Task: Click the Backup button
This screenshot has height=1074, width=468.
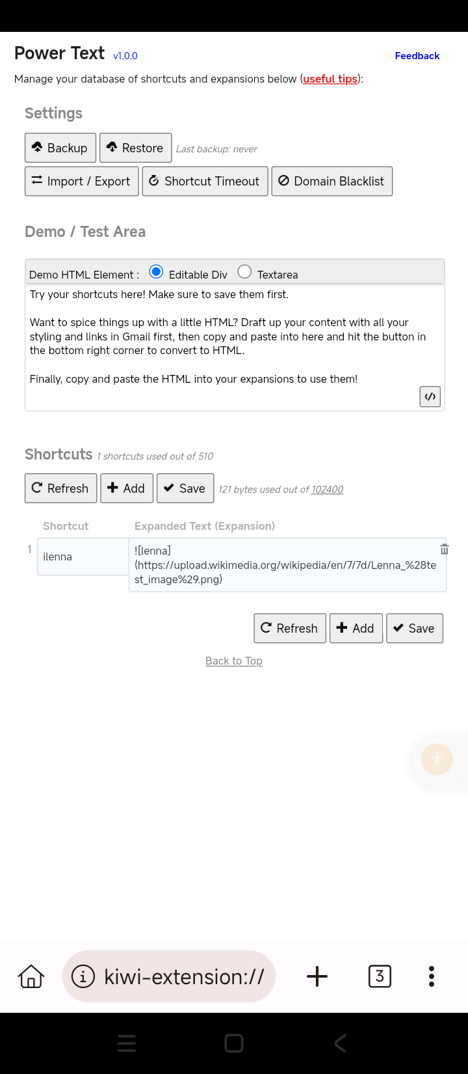Action: (60, 148)
